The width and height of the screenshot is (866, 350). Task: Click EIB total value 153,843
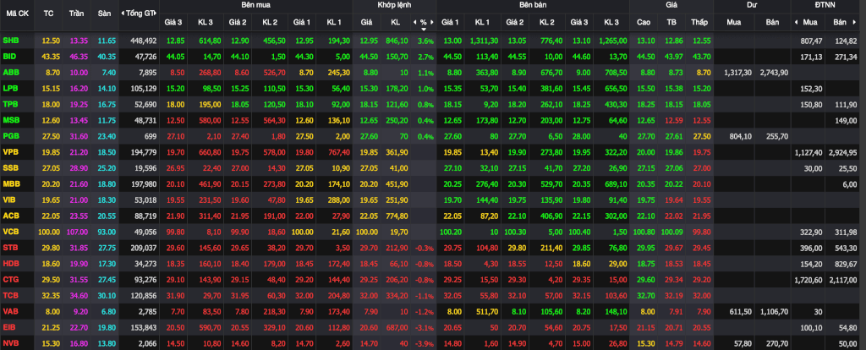tap(144, 327)
